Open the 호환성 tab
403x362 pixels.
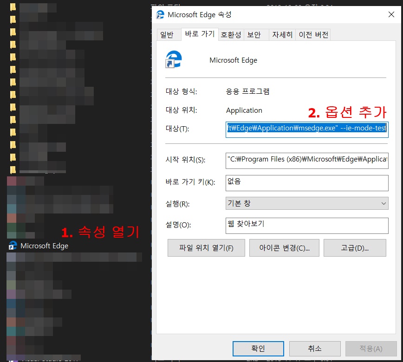pos(231,35)
